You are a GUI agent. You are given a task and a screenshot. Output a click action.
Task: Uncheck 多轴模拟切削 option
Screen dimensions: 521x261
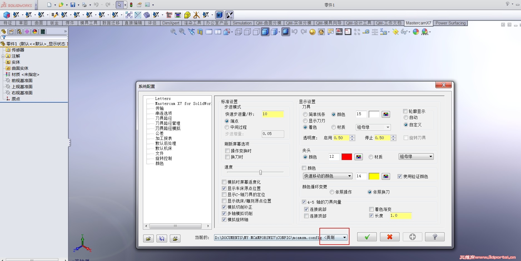click(x=224, y=213)
